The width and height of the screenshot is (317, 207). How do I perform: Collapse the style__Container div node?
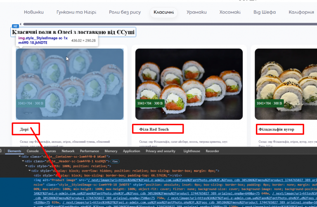pyautogui.click(x=20, y=156)
